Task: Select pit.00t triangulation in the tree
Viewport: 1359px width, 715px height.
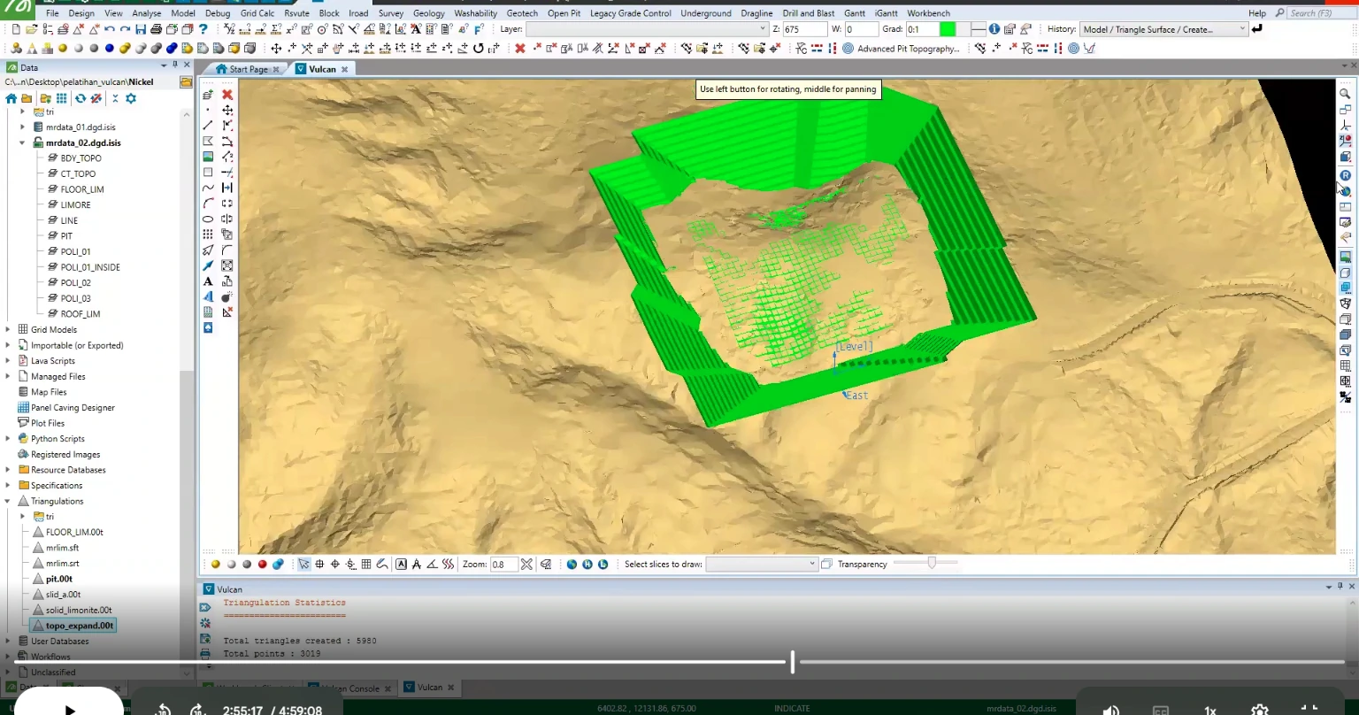Action: click(59, 579)
